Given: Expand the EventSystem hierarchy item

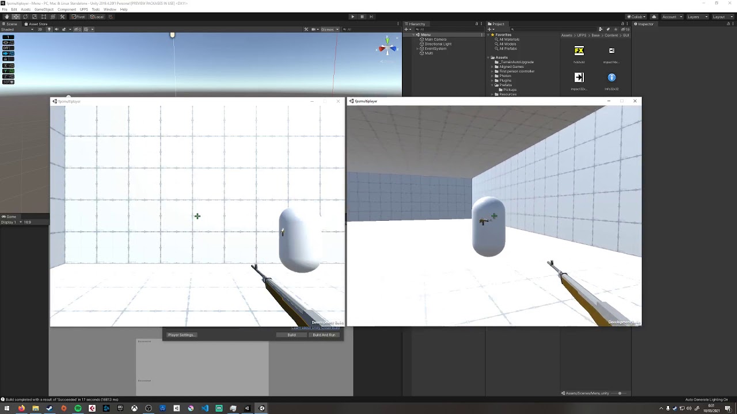Looking at the screenshot, I should pos(418,48).
